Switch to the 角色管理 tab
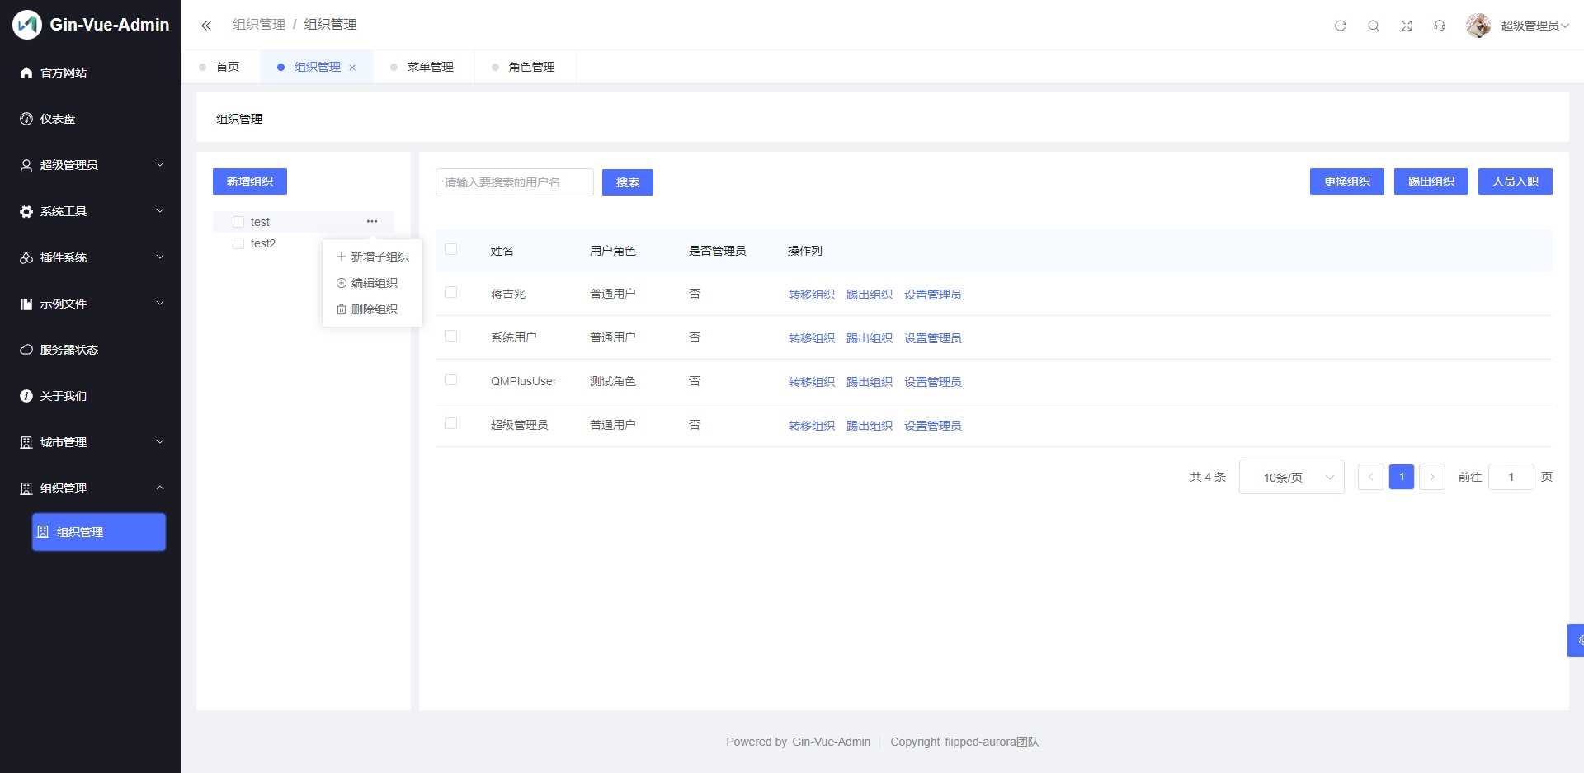The height and width of the screenshot is (773, 1584). tap(526, 67)
